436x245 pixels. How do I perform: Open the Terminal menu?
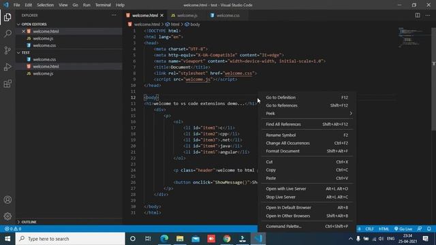[x=103, y=5]
